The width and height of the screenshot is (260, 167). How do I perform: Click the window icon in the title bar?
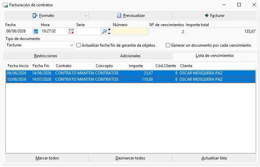5,5
